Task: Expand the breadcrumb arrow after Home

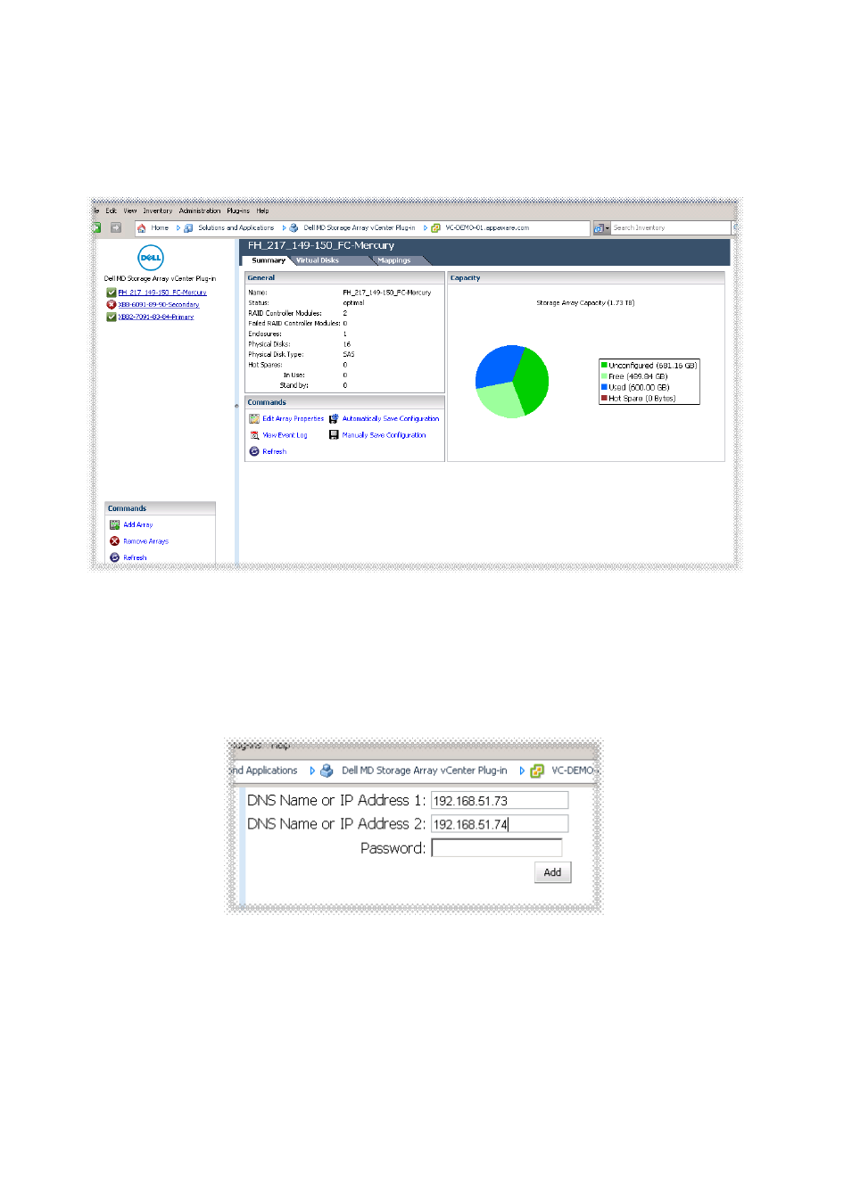Action: pos(178,228)
